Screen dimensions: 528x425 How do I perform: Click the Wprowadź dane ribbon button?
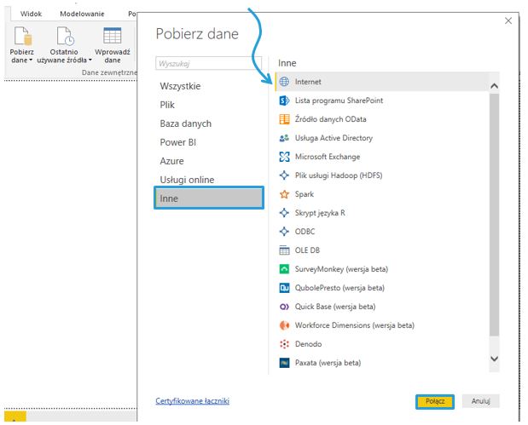(113, 47)
